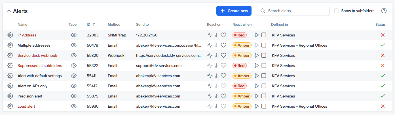Click the play triangle in Precision alert row
Screen dimensions: 395x115
tap(257, 96)
